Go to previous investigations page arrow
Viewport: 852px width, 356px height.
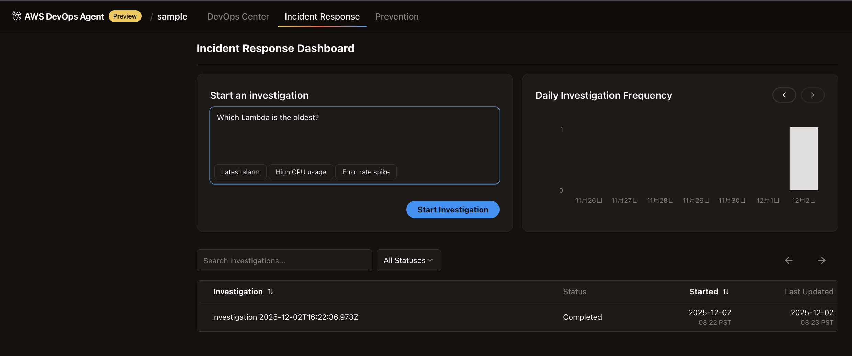[x=788, y=260]
